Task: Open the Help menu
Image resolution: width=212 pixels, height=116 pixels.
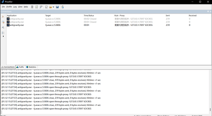Action: tap(26, 7)
